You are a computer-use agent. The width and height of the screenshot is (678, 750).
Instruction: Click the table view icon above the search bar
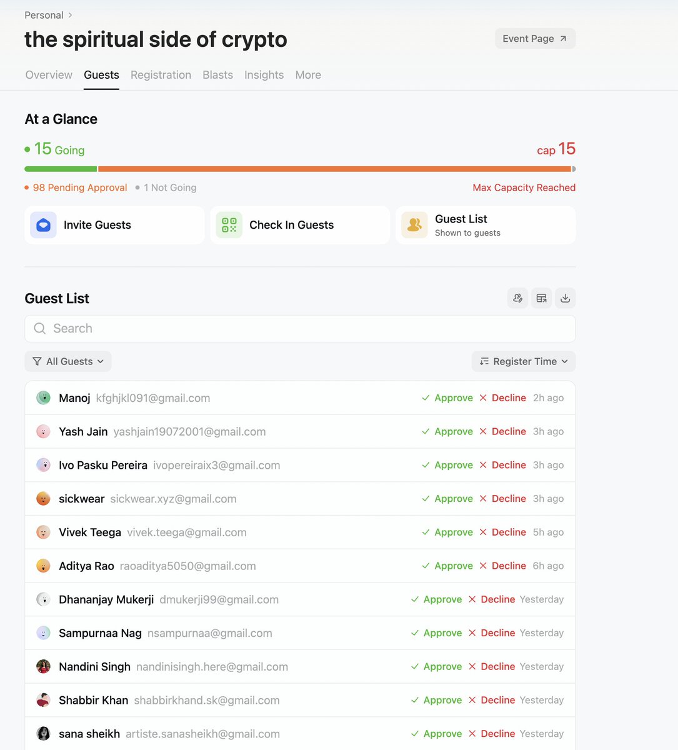coord(541,298)
